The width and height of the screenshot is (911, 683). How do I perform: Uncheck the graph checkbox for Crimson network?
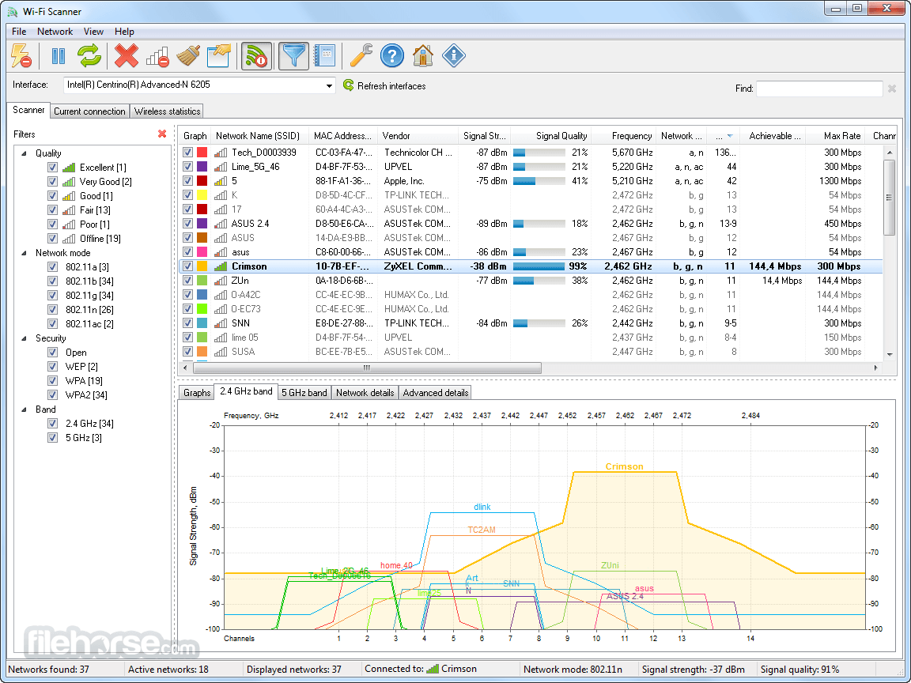(187, 266)
